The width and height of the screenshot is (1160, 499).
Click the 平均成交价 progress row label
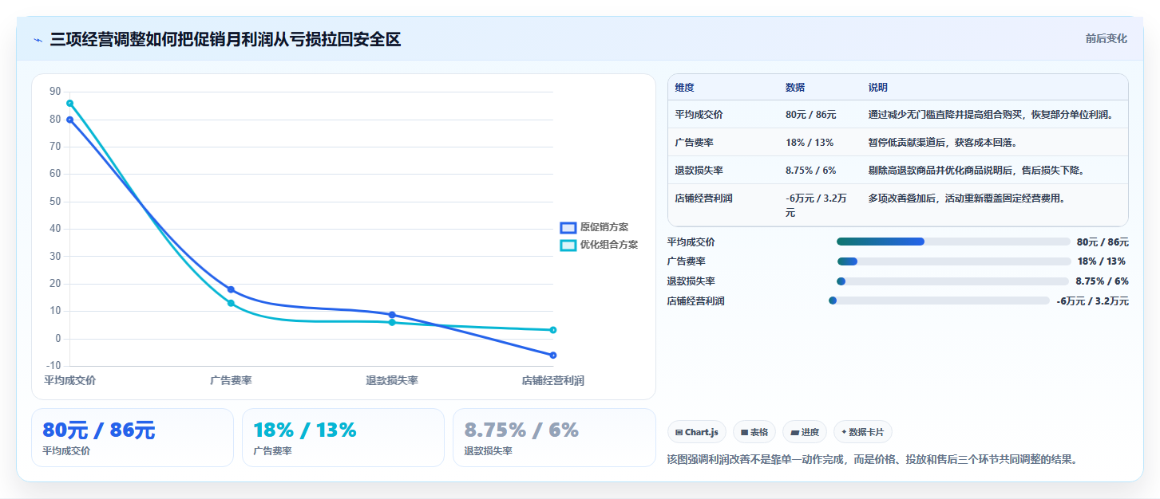691,242
